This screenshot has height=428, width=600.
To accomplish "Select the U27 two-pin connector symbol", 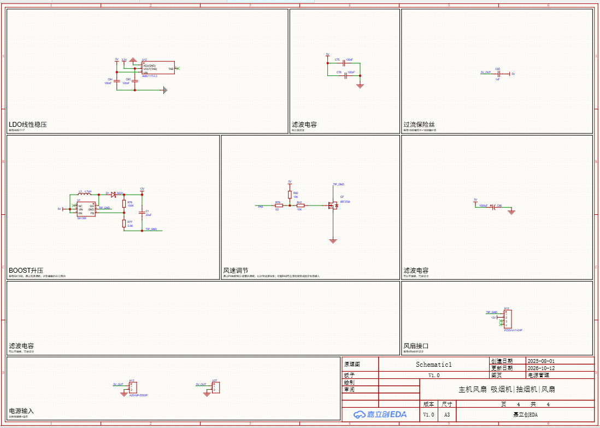I will (215, 388).
